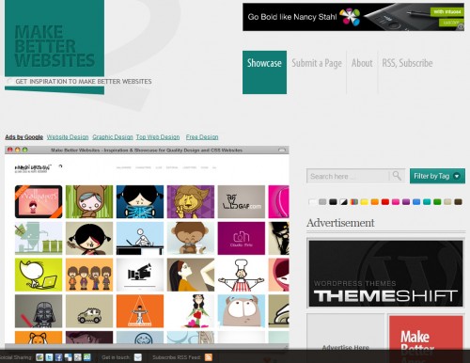
Task: Click the magnifying glass search icon
Action: pos(397,176)
